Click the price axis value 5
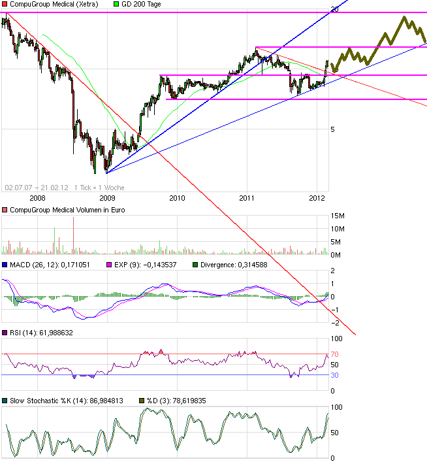This screenshot has height=464, width=427. [333, 129]
